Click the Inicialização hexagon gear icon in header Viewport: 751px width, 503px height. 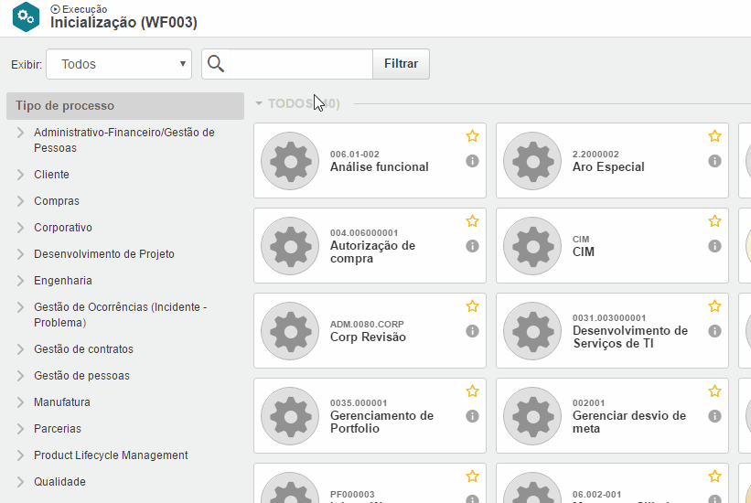[27, 16]
